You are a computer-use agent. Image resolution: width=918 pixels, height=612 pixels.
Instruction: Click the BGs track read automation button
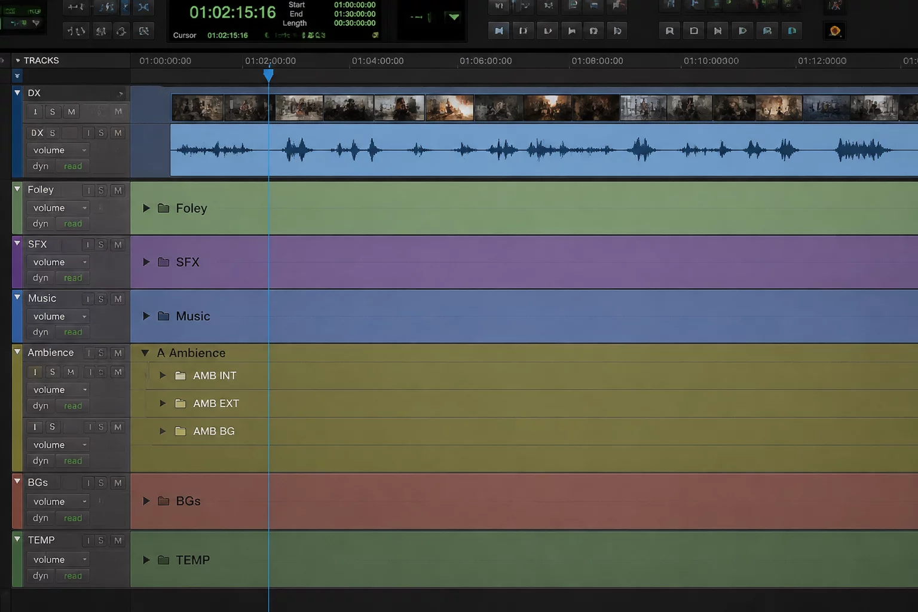(73, 518)
